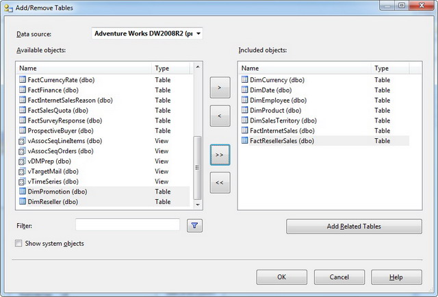Click the Available objects scrollbar thumb
The image size is (438, 297).
pos(198,168)
